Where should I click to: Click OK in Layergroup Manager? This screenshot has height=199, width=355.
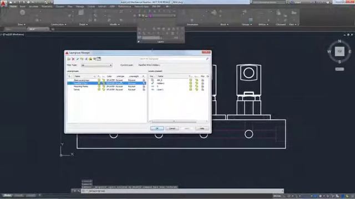pyautogui.click(x=157, y=128)
